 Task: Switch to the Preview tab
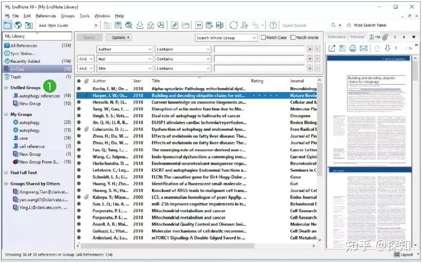(357, 37)
